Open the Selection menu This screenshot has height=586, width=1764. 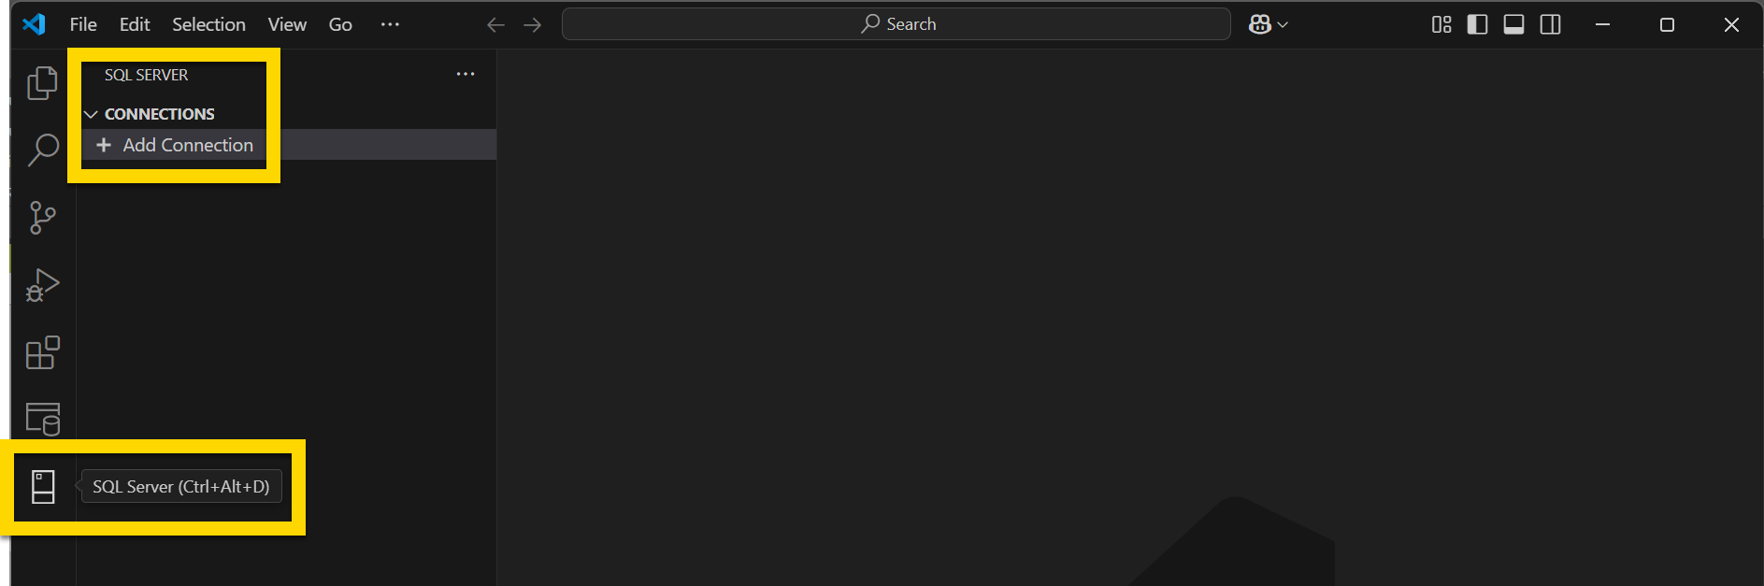208,24
